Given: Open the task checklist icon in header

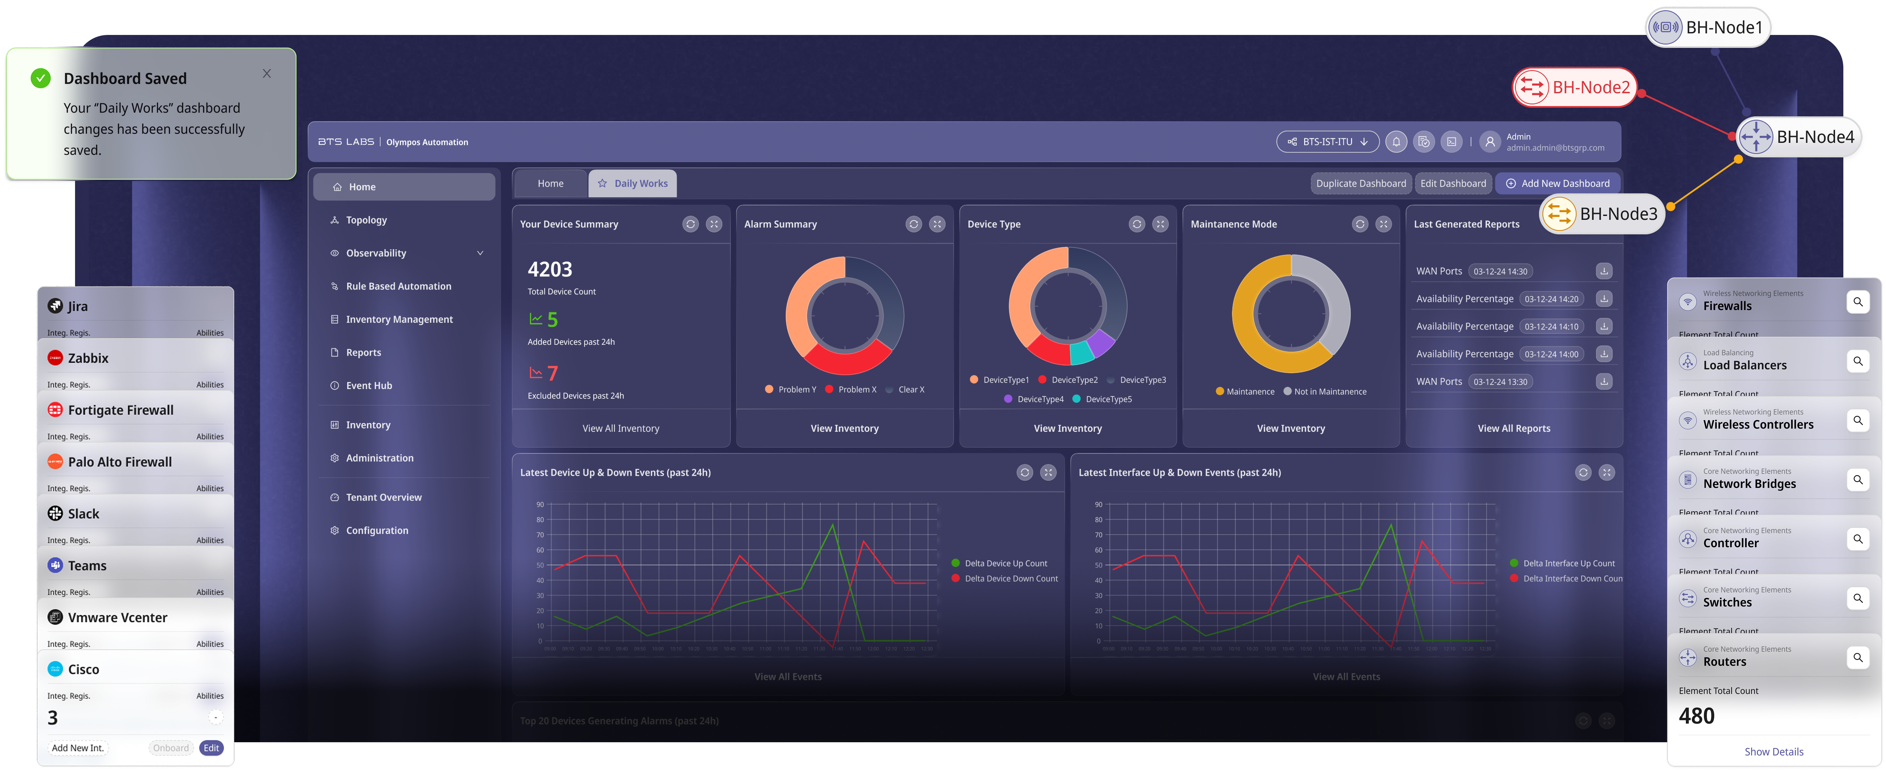Looking at the screenshot, I should [x=1424, y=142].
